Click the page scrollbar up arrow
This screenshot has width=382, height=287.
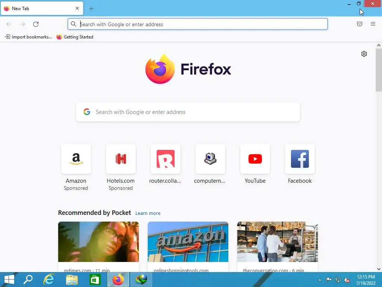click(379, 45)
